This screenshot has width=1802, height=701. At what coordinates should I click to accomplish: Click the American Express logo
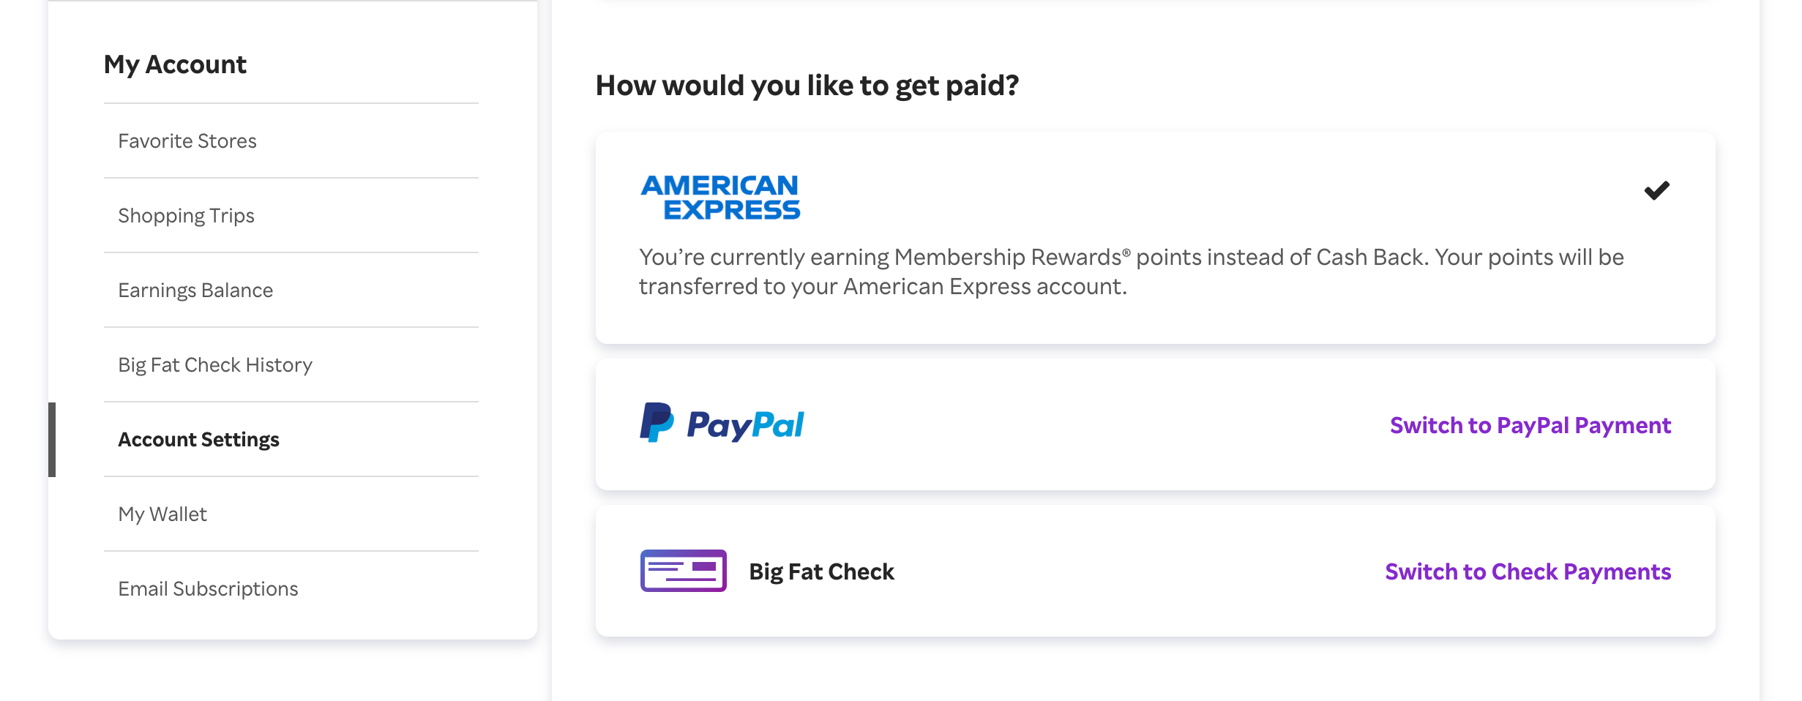(720, 197)
